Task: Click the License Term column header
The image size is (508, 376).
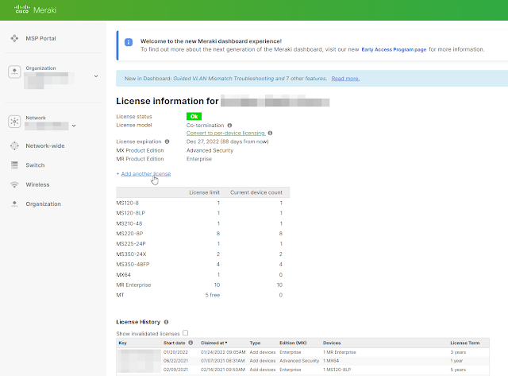Action: [464, 343]
